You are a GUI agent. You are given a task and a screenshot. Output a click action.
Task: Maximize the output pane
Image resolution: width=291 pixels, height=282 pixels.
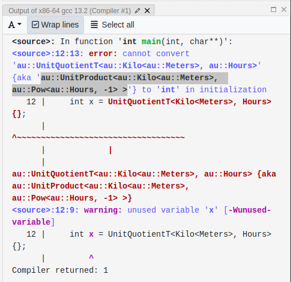click(x=273, y=9)
